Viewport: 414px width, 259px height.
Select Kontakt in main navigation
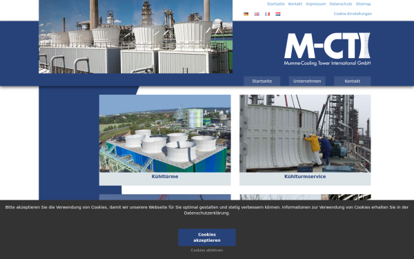(352, 81)
